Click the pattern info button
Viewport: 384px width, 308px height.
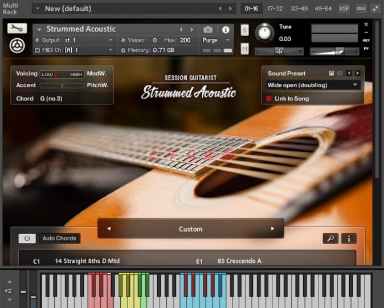click(x=349, y=238)
